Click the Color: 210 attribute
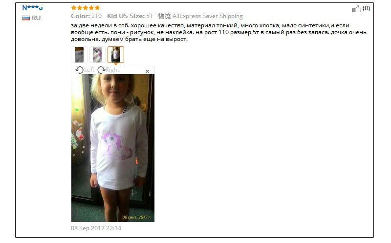 87,16
